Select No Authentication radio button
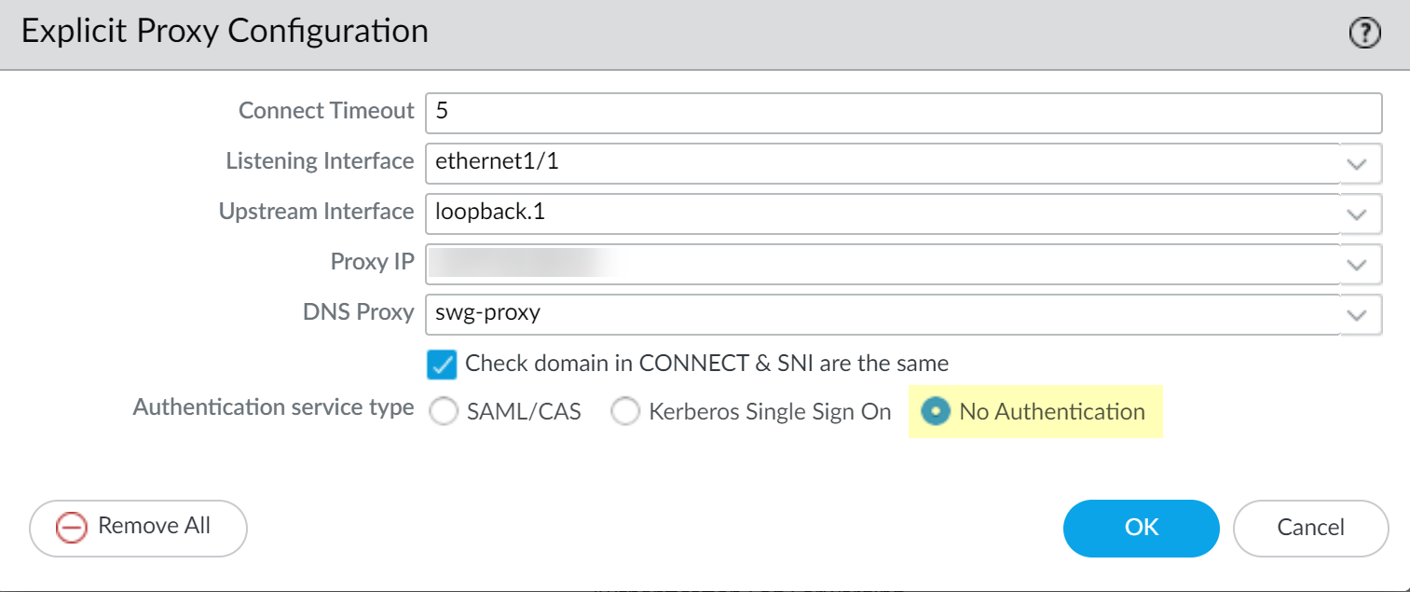The image size is (1410, 592). (x=934, y=412)
